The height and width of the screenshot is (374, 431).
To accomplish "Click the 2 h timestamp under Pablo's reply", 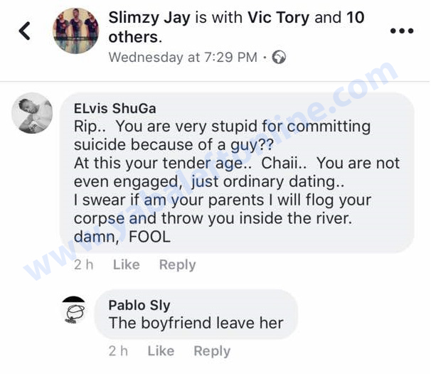I will (119, 351).
